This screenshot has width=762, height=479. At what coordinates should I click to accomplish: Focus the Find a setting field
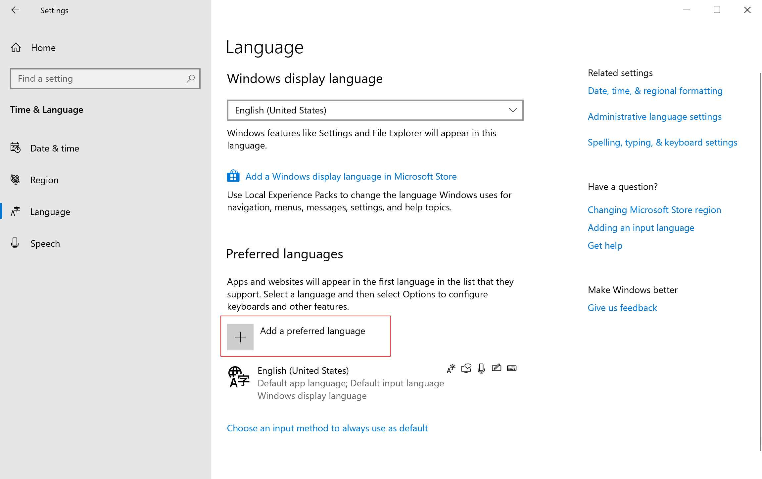point(99,79)
